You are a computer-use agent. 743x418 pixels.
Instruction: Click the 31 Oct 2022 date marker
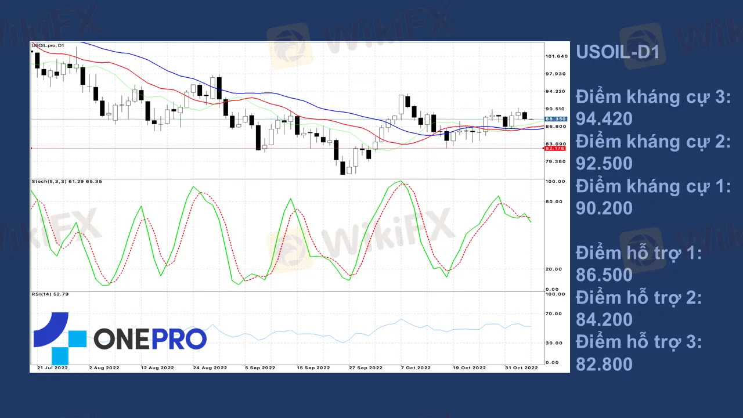pyautogui.click(x=522, y=367)
